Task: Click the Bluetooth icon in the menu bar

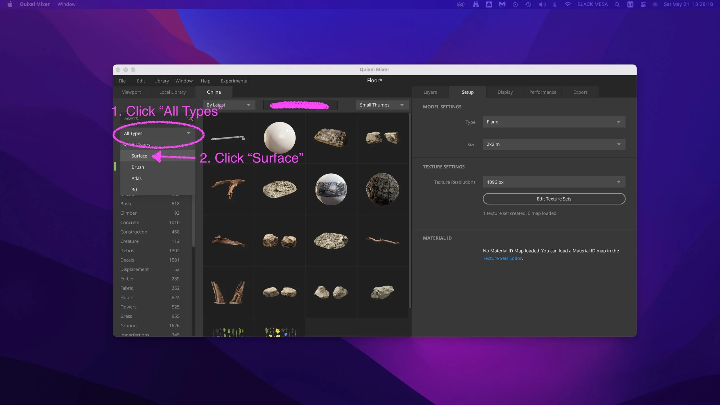Action: 555,4
